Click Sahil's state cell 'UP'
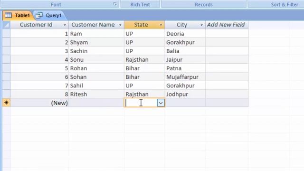The image size is (304, 171). point(144,85)
